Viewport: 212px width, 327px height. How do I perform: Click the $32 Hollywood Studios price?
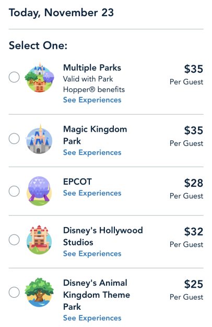[194, 232]
